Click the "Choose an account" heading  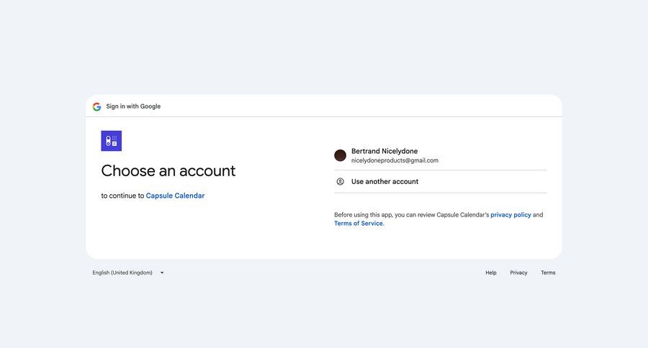click(x=168, y=171)
